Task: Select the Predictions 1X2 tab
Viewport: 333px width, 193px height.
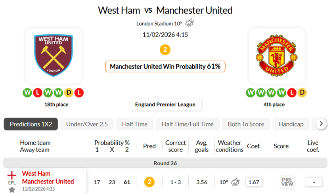Action: pos(31,124)
